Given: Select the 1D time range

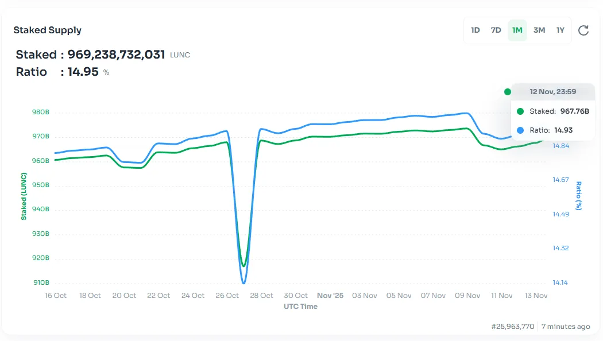Looking at the screenshot, I should click(x=476, y=30).
